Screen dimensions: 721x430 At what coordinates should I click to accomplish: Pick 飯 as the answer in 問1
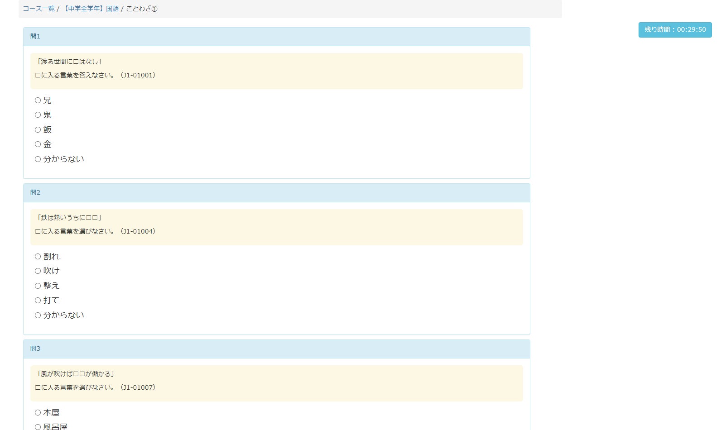point(38,130)
